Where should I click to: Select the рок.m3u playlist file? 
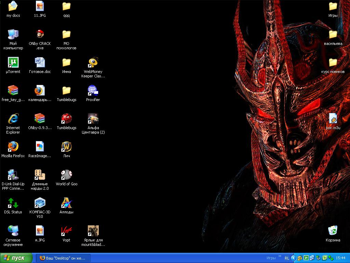pyautogui.click(x=333, y=118)
